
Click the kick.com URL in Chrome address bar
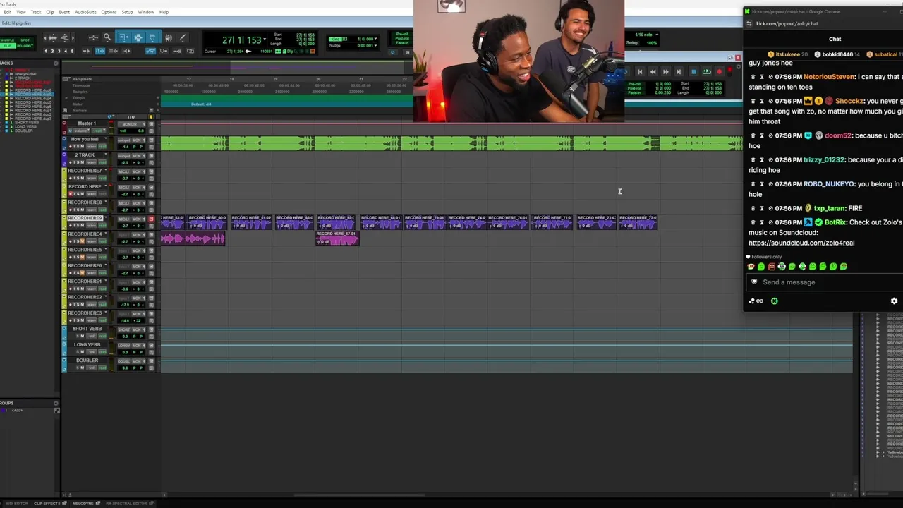click(x=787, y=23)
